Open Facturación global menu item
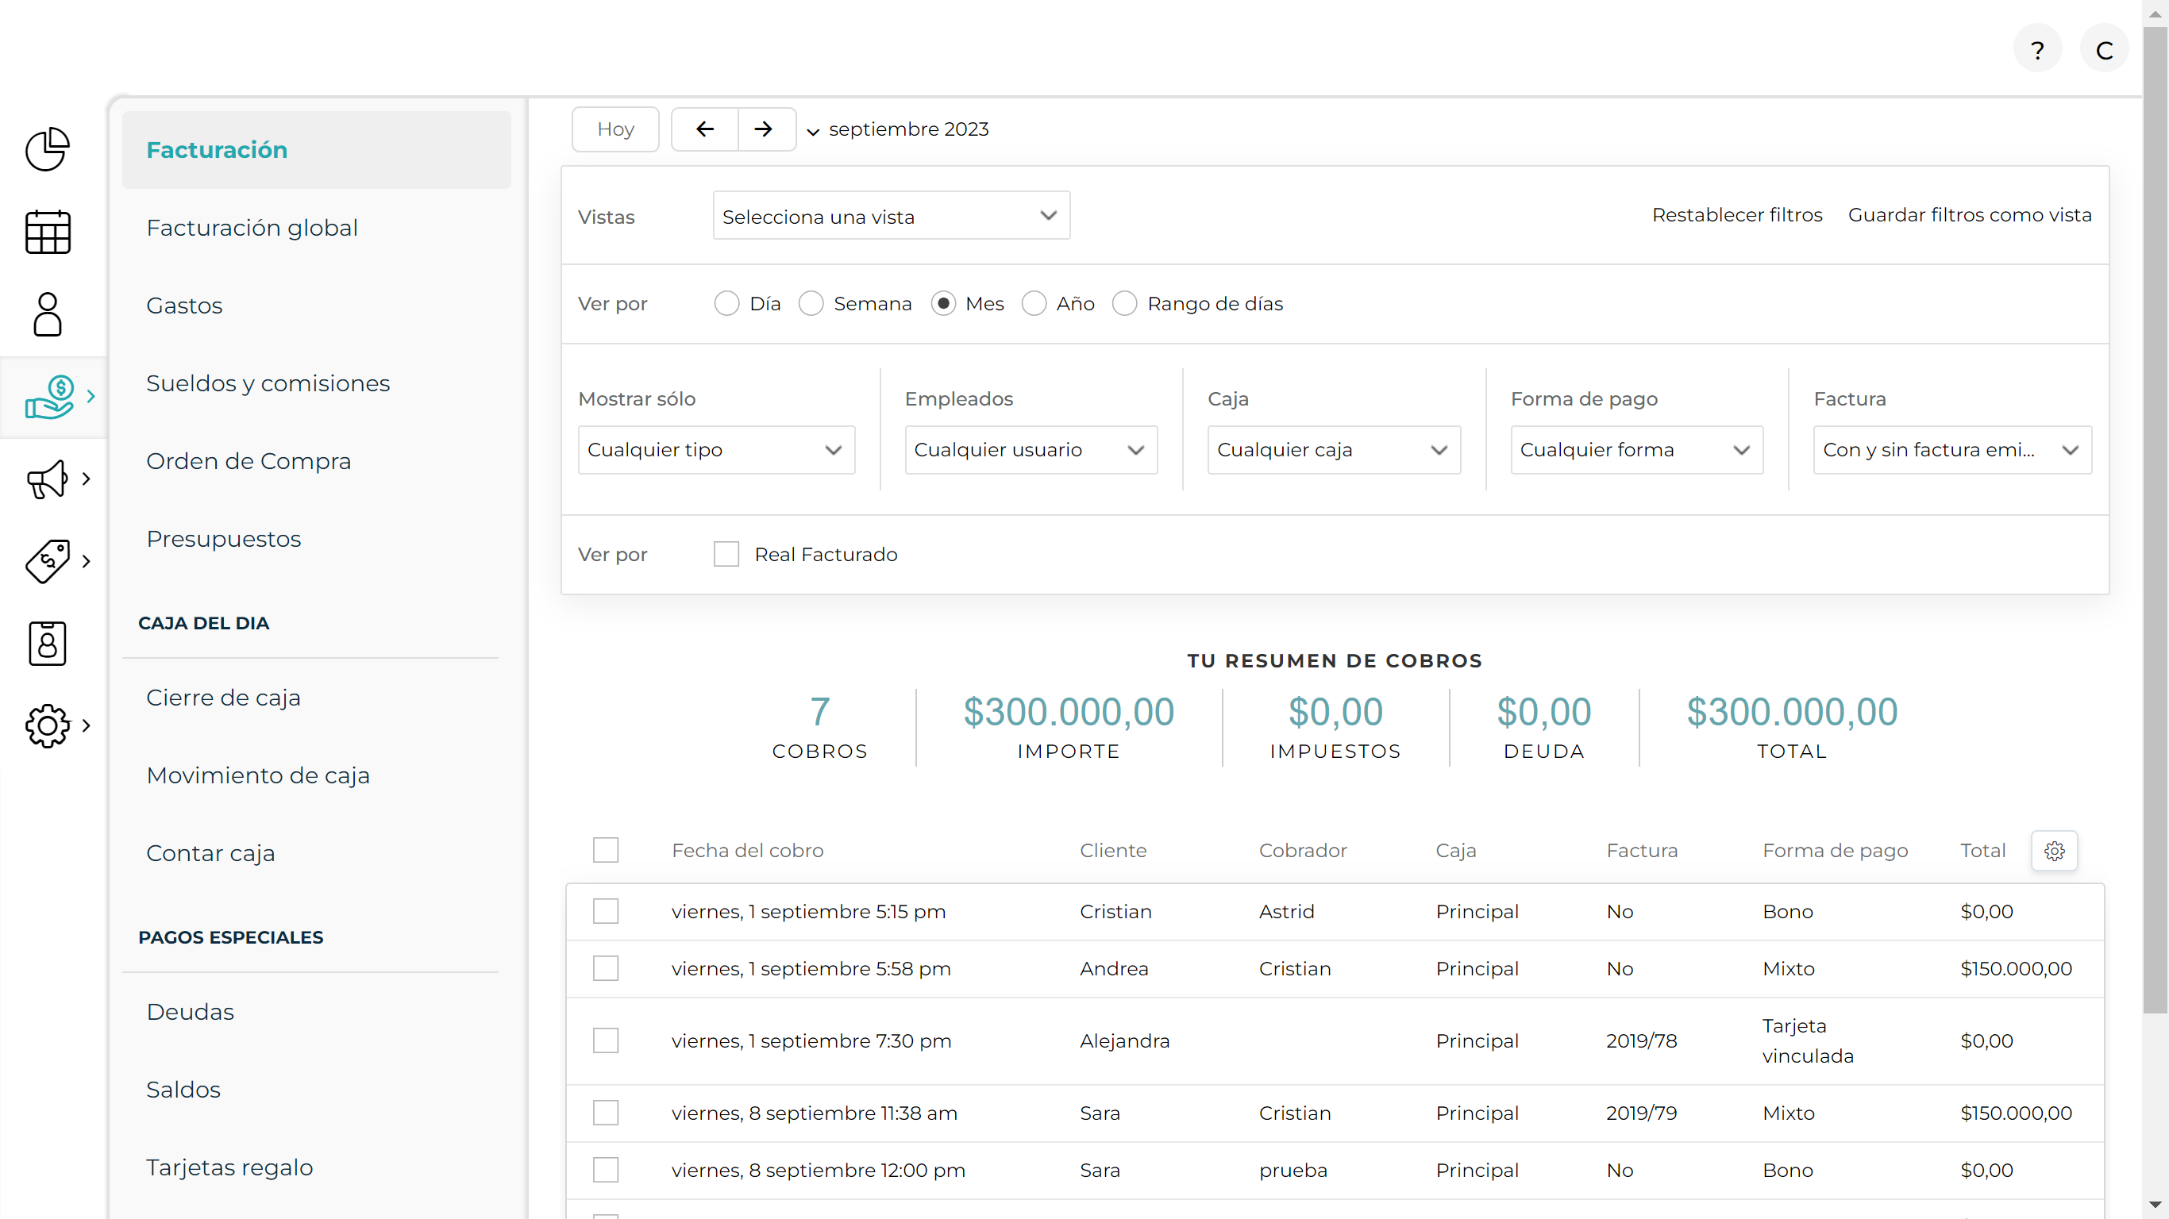 pyautogui.click(x=252, y=227)
